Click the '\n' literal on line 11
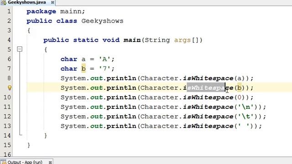The height and width of the screenshot is (164, 292). 246,107
